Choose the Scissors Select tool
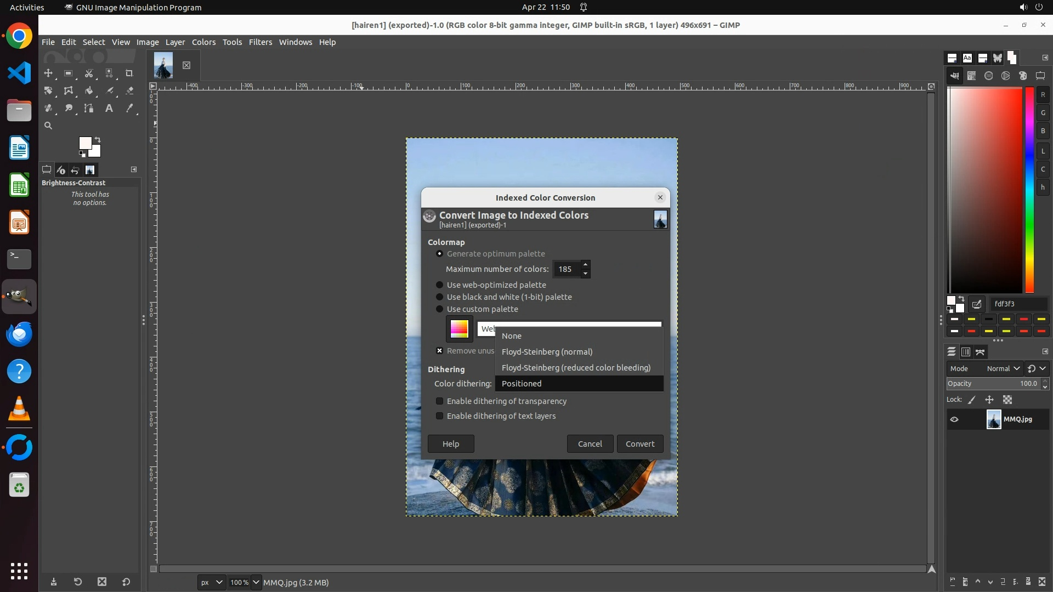 click(x=89, y=73)
